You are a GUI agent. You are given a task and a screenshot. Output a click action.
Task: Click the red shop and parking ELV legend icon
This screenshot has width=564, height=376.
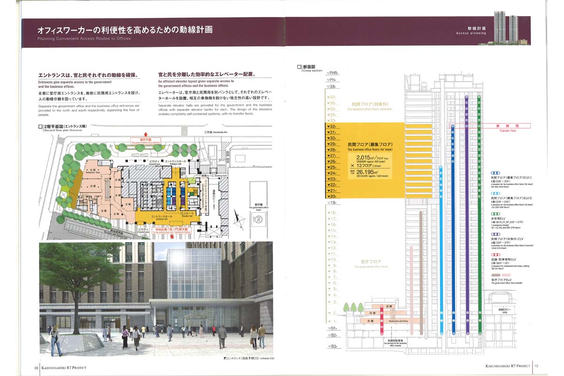point(496,254)
